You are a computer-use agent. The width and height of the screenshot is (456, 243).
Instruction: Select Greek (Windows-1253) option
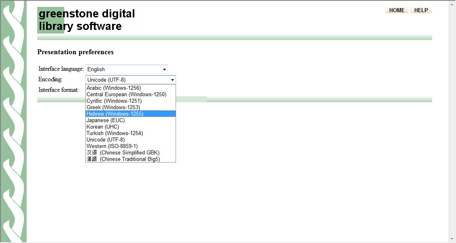(x=131, y=107)
